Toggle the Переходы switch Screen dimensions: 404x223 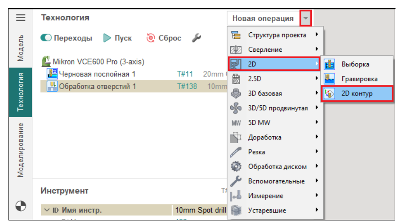[x=46, y=38]
